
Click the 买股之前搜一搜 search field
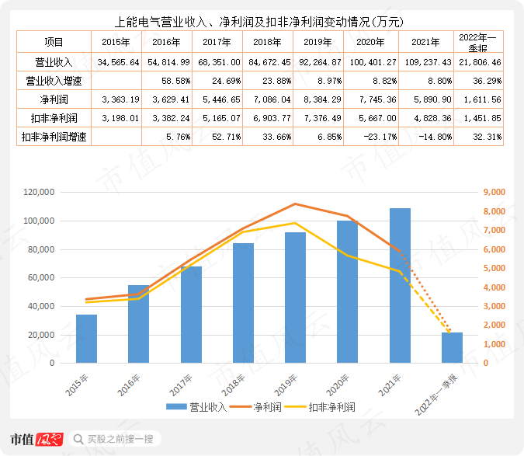tap(115, 439)
